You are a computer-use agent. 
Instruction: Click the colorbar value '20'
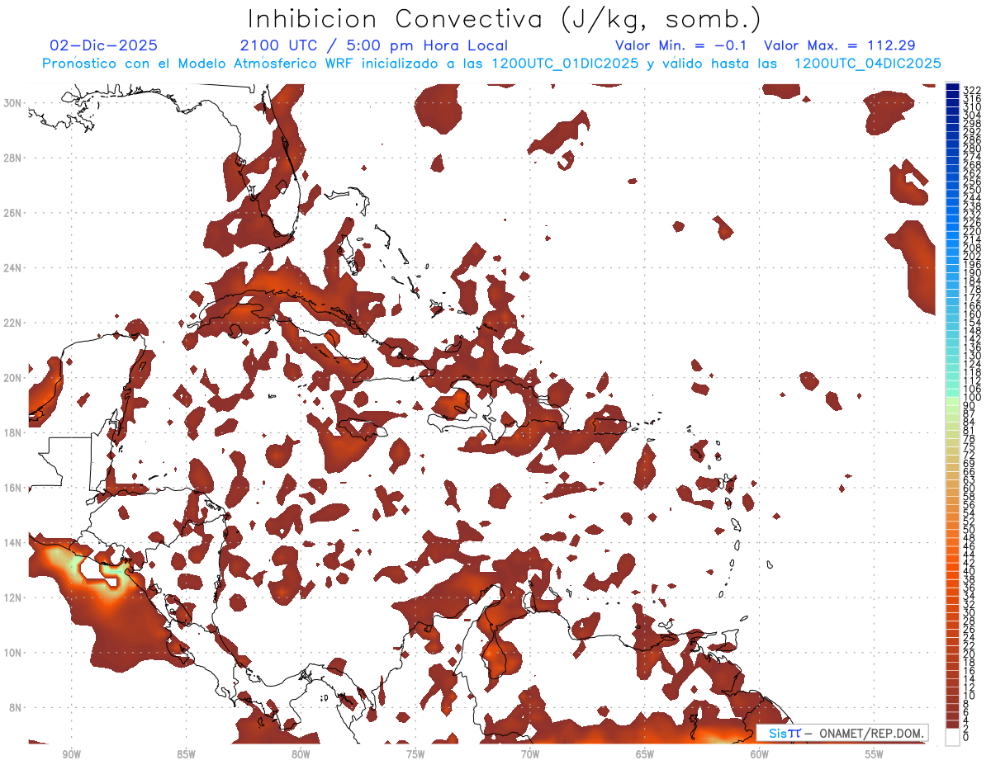970,654
